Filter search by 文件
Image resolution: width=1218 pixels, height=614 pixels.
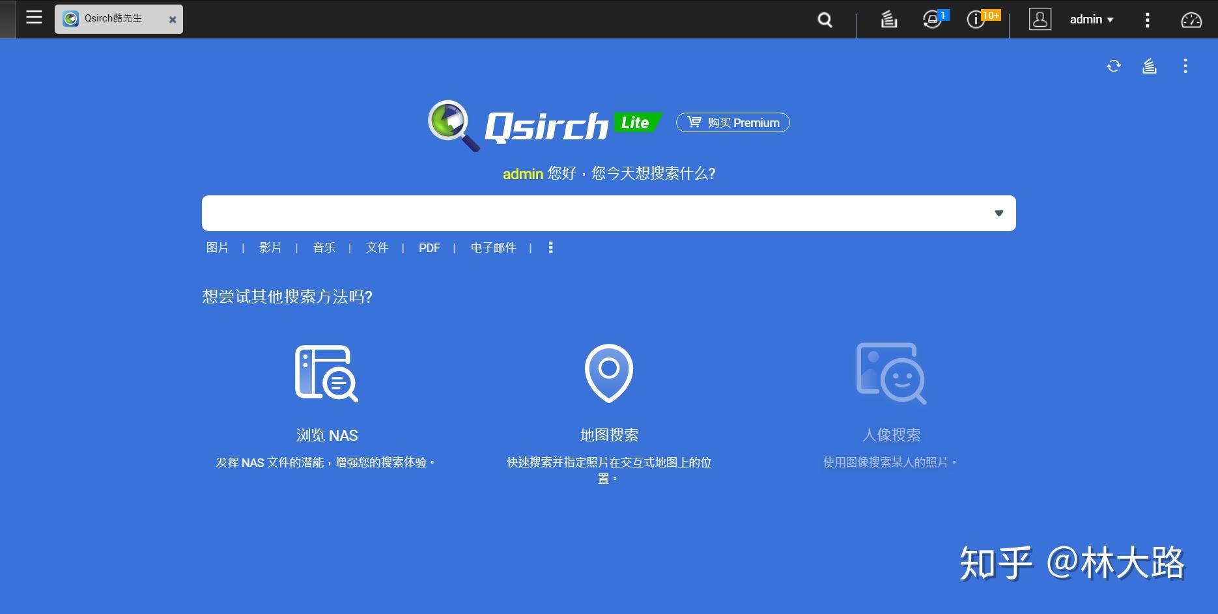377,247
